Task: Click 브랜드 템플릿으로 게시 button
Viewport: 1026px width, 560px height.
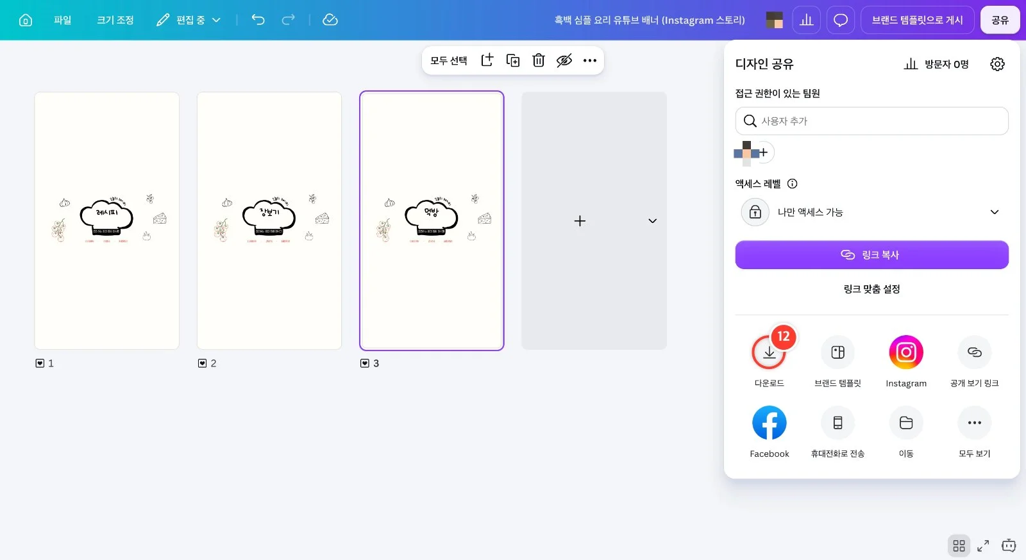Action: [x=917, y=20]
